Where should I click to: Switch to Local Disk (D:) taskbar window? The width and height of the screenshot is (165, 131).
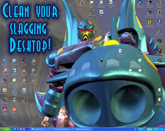point(41,129)
